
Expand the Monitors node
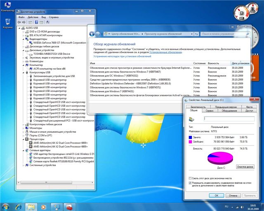pyautogui.click(x=23, y=128)
